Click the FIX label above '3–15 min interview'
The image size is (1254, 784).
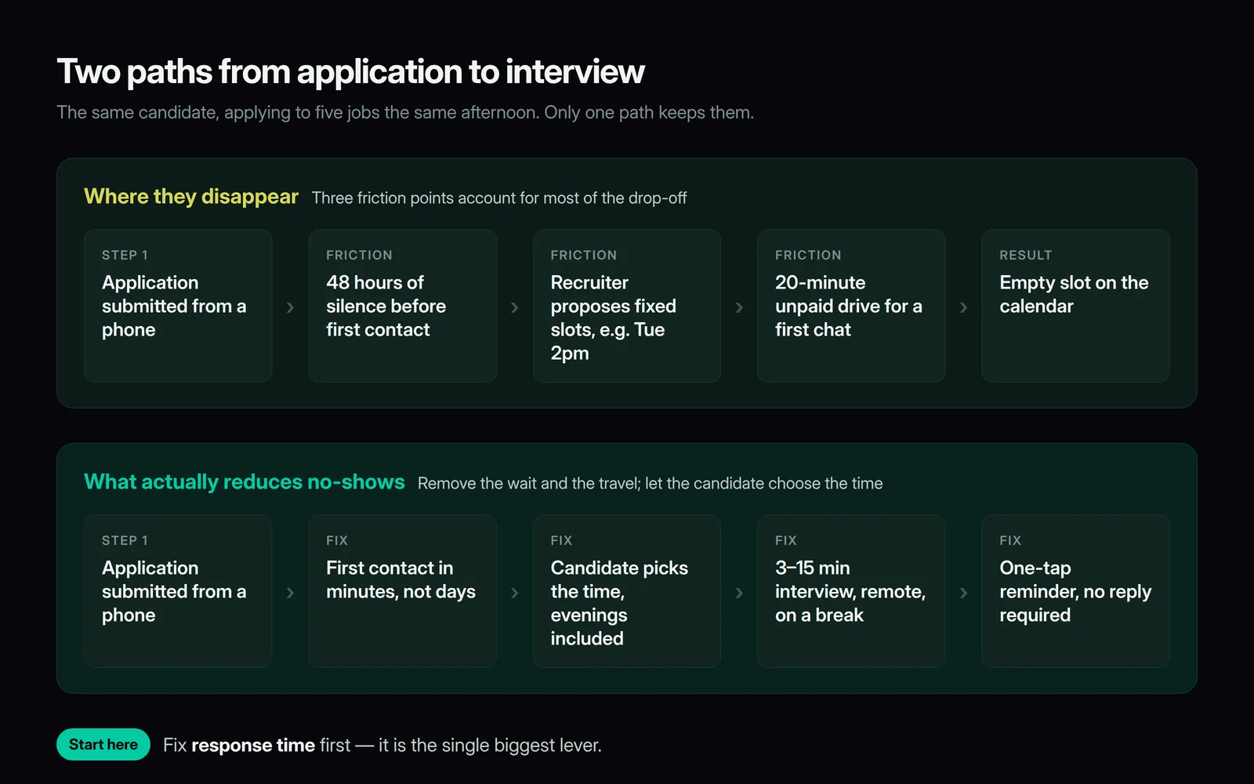coord(786,540)
